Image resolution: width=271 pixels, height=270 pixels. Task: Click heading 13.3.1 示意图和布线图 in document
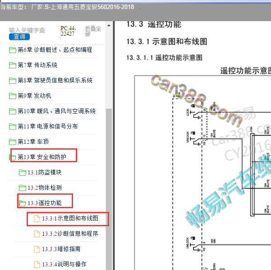(167, 41)
